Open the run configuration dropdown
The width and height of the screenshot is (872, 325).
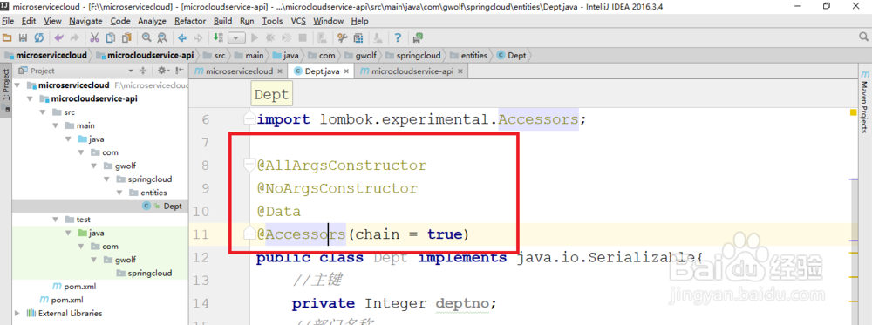[236, 37]
